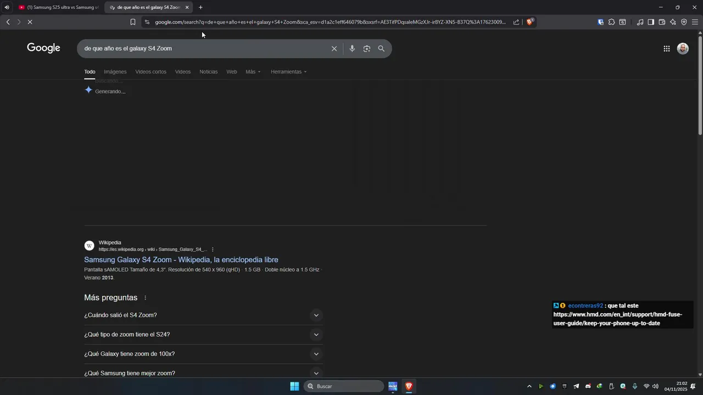703x395 pixels.
Task: Open the Discord tray icon
Action: click(x=588, y=386)
